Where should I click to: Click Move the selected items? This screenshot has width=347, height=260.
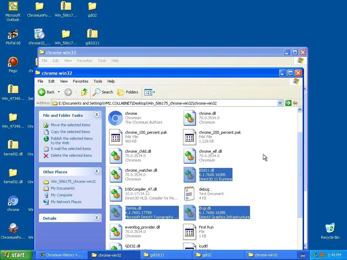pyautogui.click(x=70, y=125)
